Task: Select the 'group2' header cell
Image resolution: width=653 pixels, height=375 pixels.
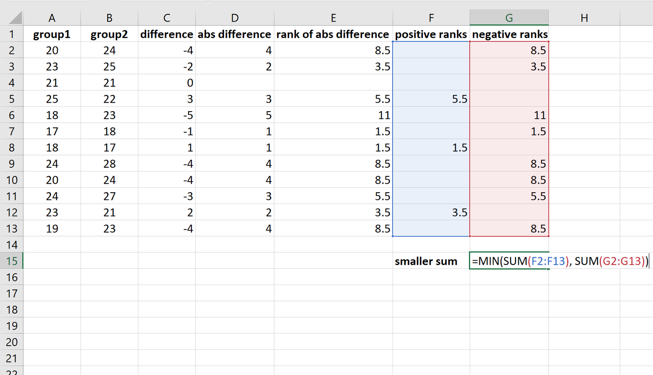Action: coord(109,34)
